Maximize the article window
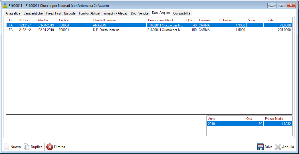Screen dimensions: 299x154 pos(281,5)
